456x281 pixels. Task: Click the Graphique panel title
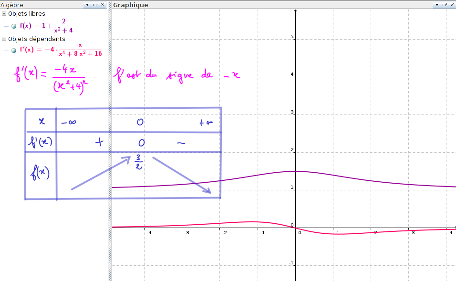[130, 5]
